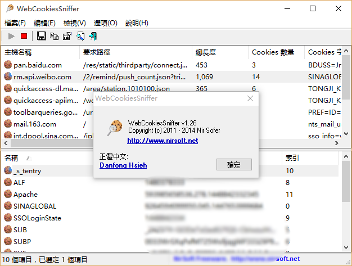This screenshot has width=352, height=266.
Task: Exit using the door toolbar icon
Action: click(93, 36)
